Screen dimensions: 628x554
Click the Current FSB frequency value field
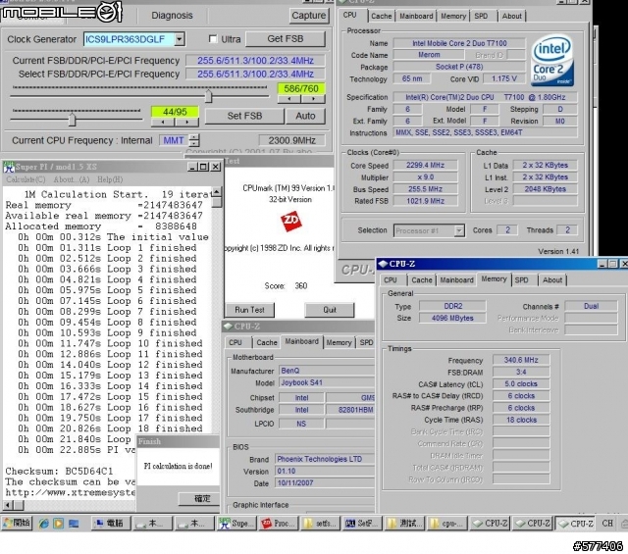coord(255,61)
